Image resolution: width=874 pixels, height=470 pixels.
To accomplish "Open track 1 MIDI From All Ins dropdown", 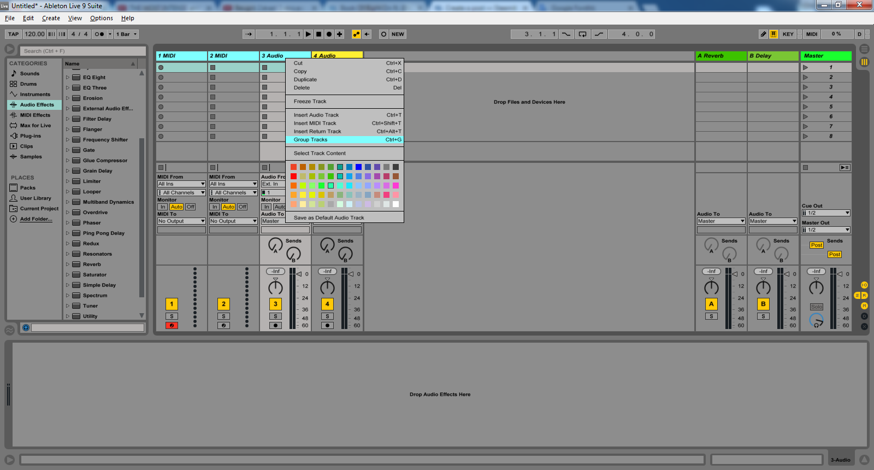I will [x=181, y=184].
